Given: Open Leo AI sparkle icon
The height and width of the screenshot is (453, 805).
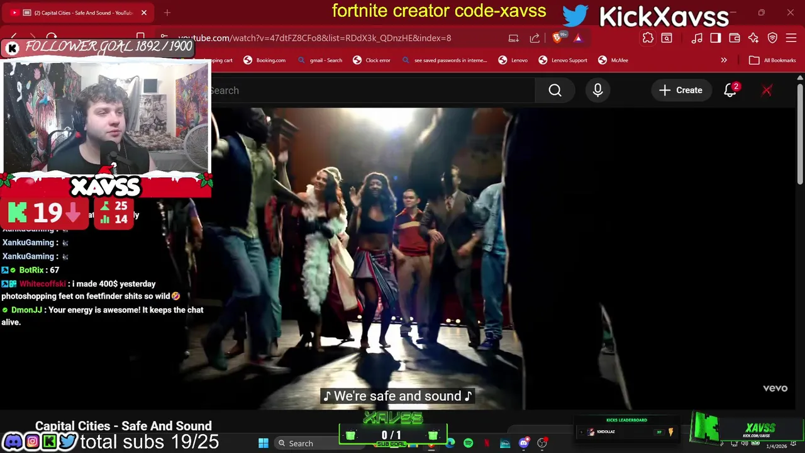Looking at the screenshot, I should (753, 38).
